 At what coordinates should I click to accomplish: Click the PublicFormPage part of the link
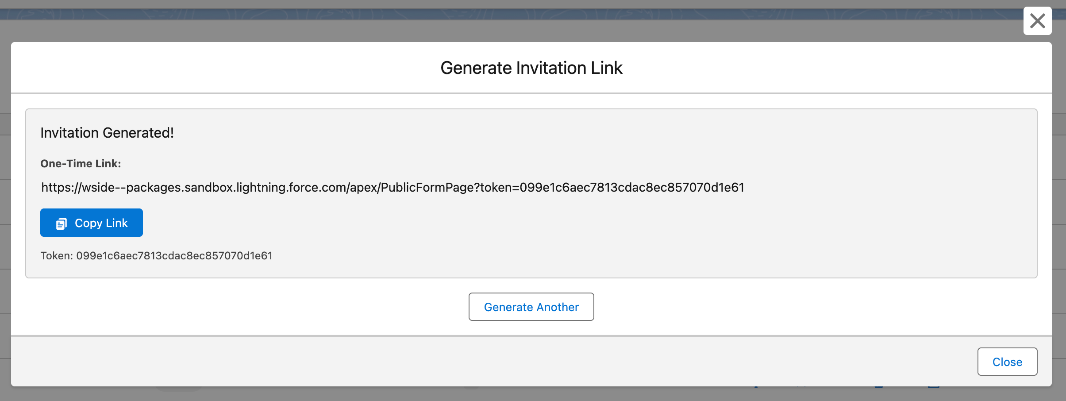[427, 188]
